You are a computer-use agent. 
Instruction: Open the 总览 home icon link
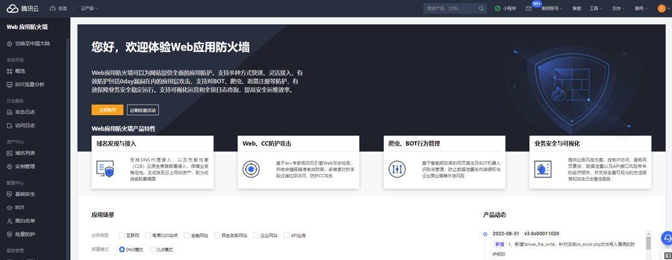click(53, 8)
